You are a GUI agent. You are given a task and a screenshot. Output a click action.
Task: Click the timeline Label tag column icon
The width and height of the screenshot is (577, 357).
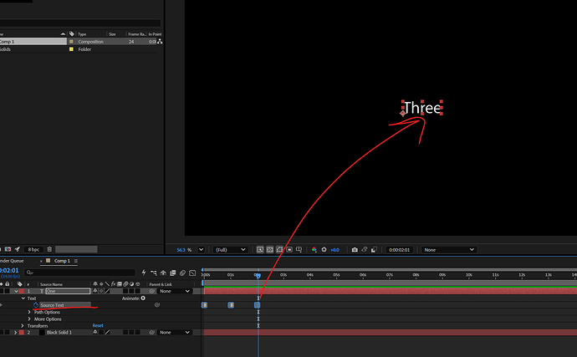(x=19, y=284)
